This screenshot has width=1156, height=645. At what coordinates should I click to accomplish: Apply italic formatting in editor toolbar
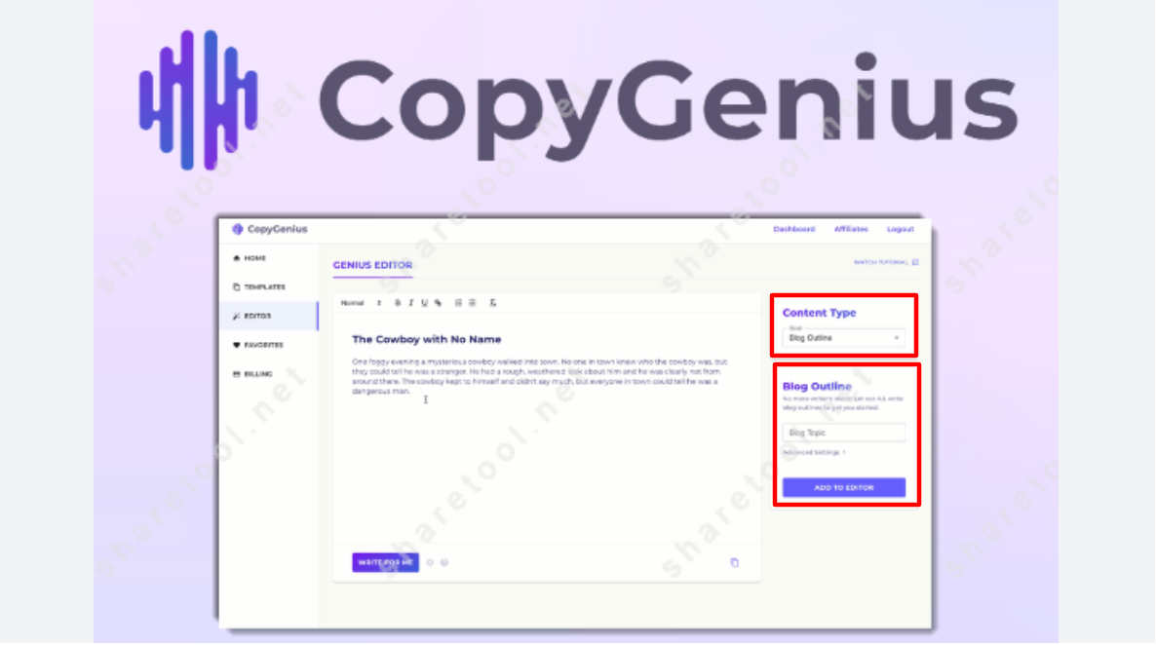click(x=410, y=303)
